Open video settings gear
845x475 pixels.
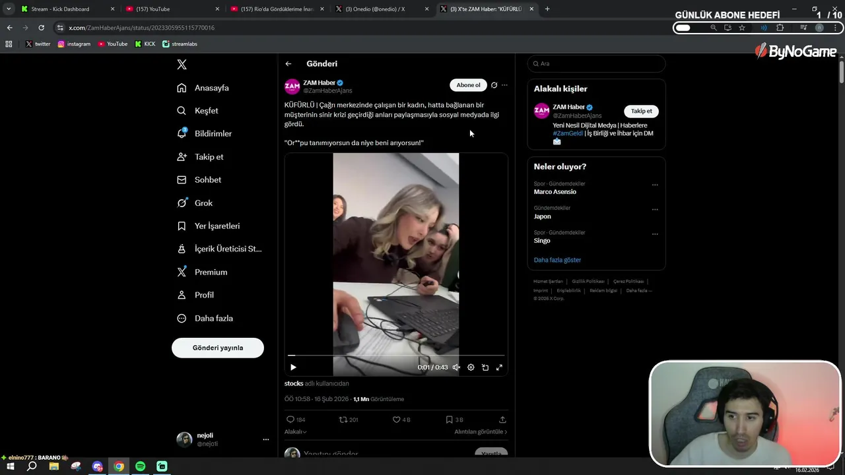(471, 367)
